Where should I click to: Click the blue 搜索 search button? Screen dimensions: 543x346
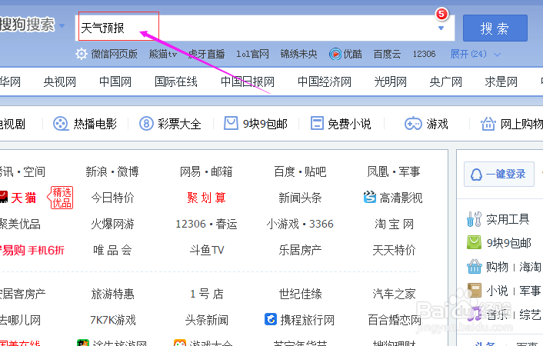pyautogui.click(x=495, y=28)
